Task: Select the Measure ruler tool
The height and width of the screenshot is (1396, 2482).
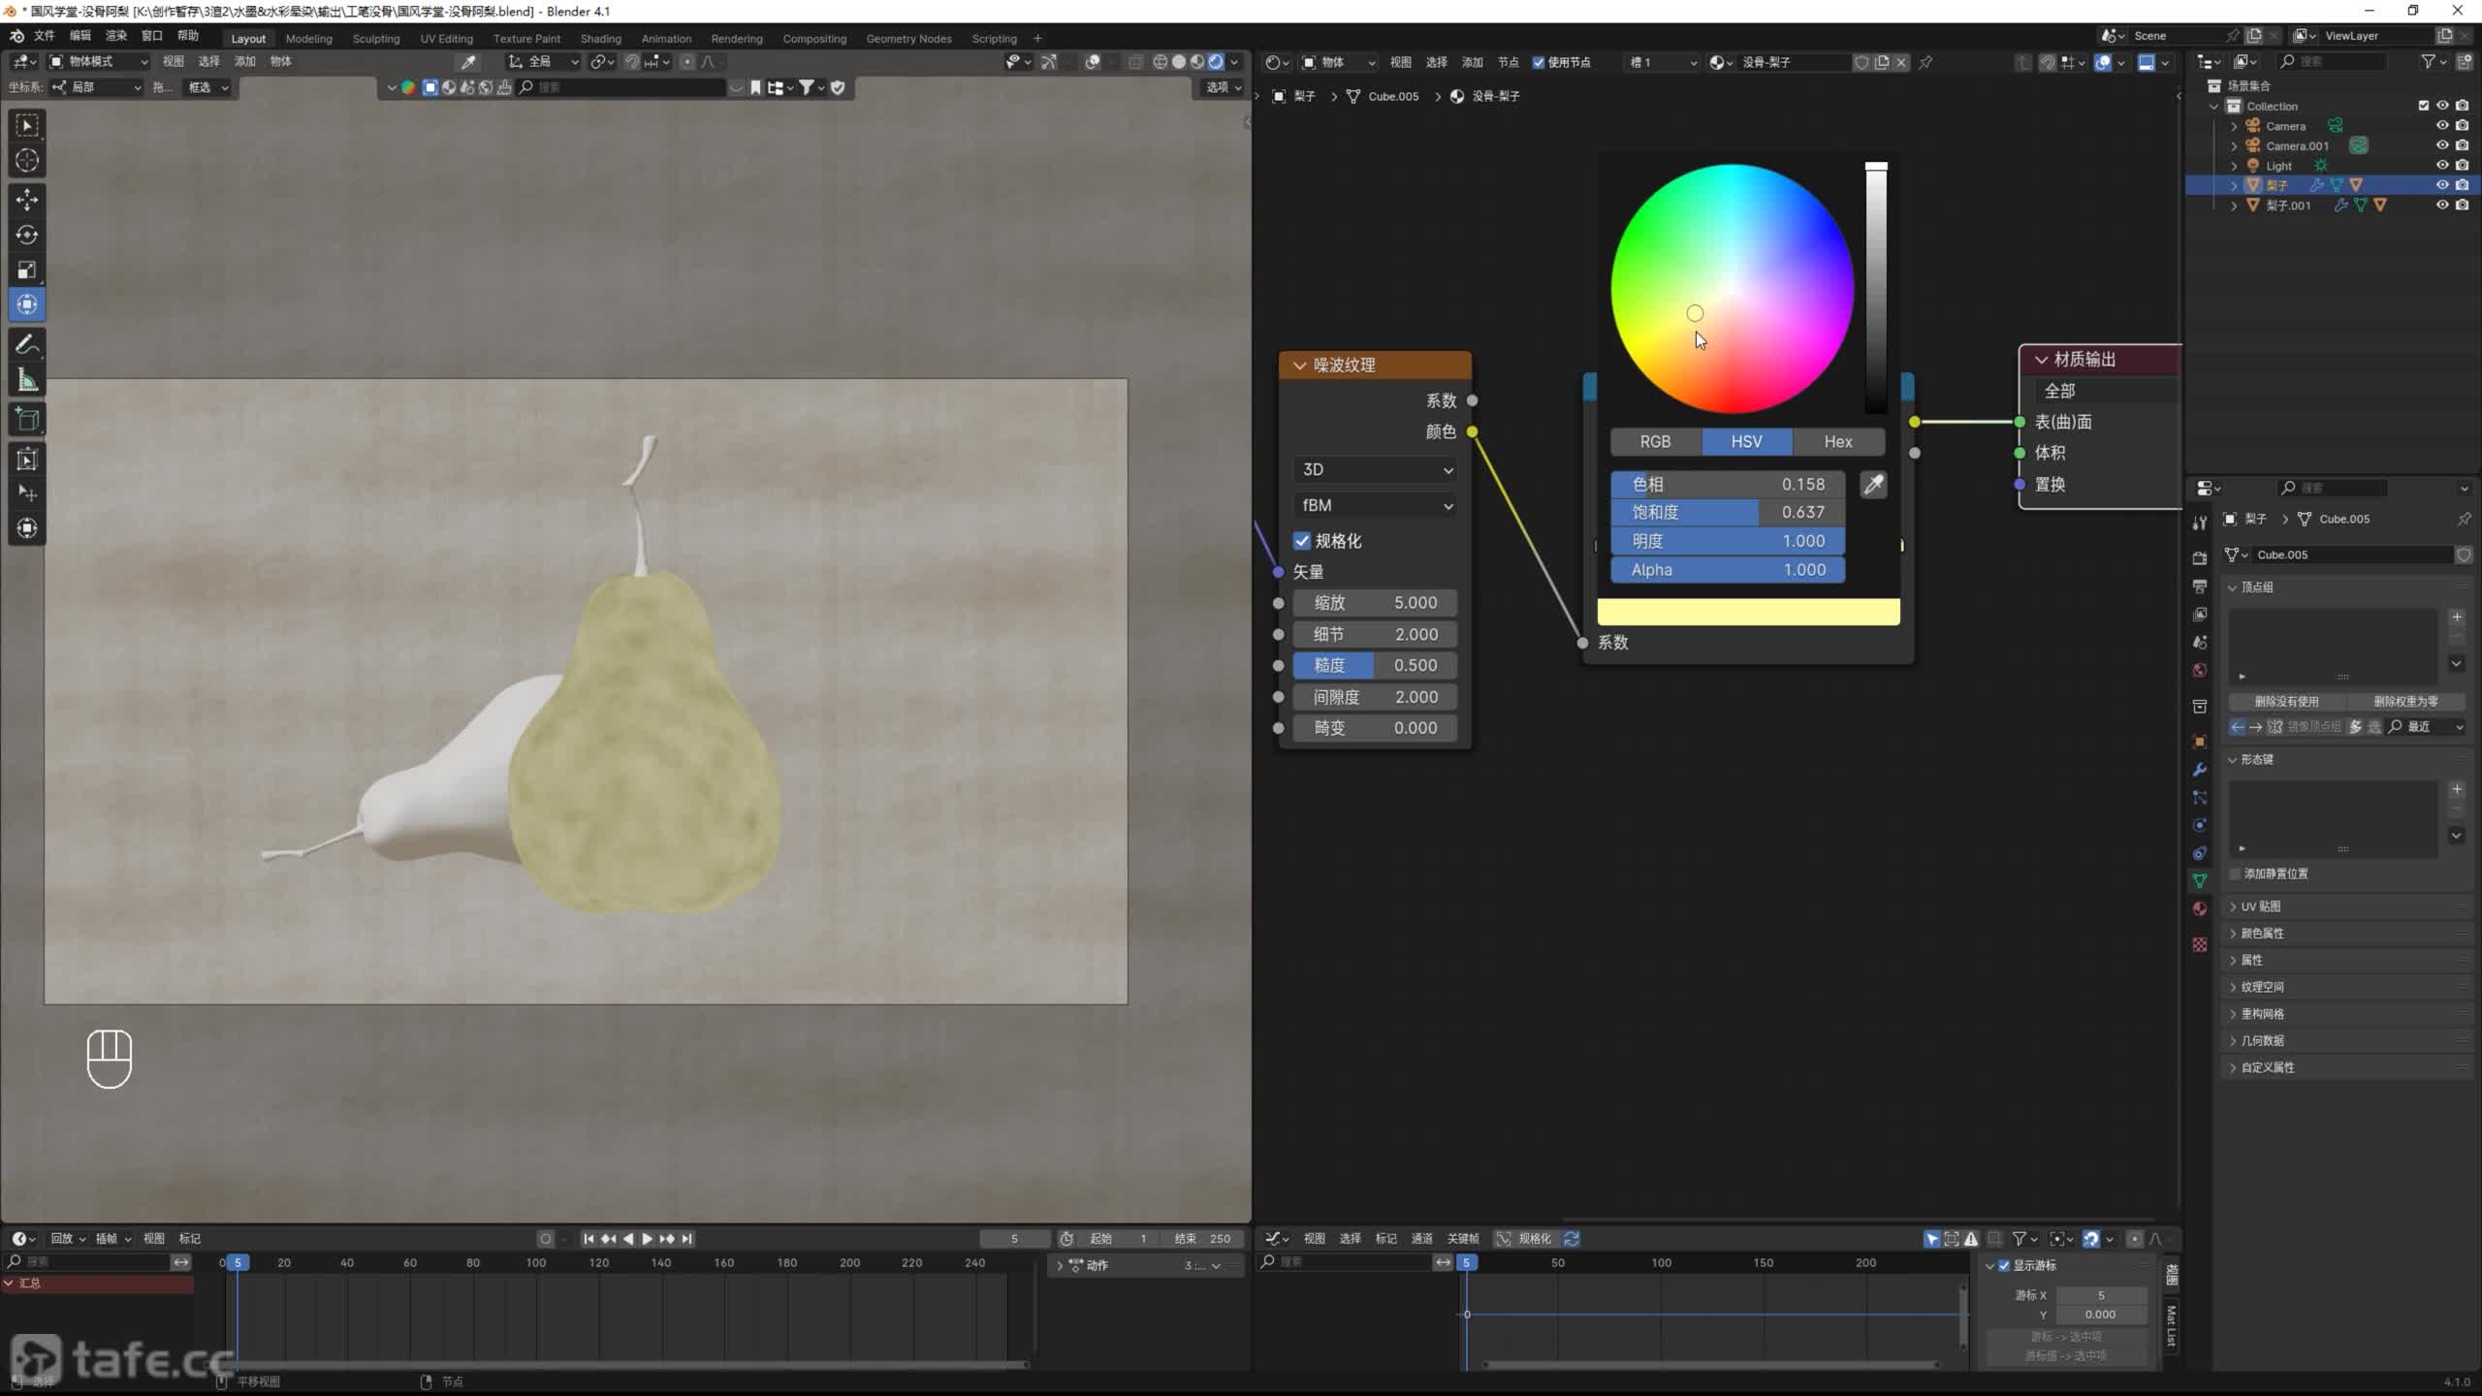Action: (27, 381)
